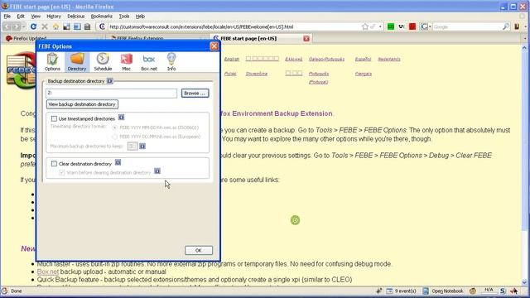Screen dimensions: 530x298
Task: Switch to FEBE Firefox Extension tab
Action: tap(157, 39)
